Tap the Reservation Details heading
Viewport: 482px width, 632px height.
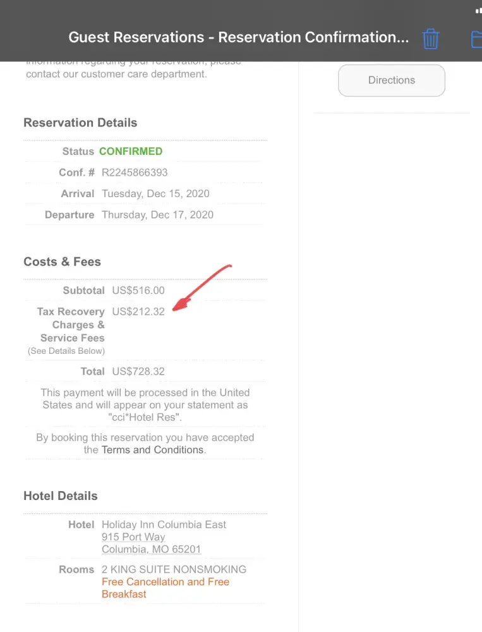click(80, 123)
